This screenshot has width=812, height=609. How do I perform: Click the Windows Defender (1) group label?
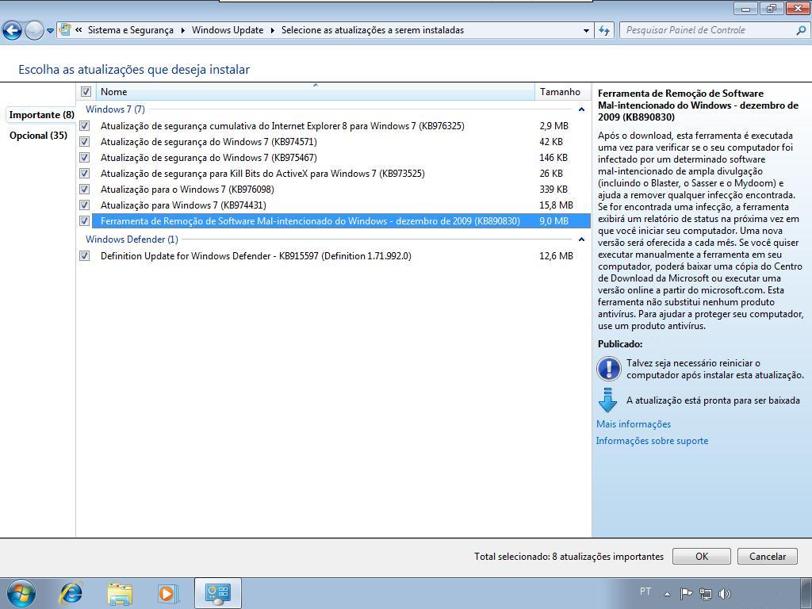point(132,239)
